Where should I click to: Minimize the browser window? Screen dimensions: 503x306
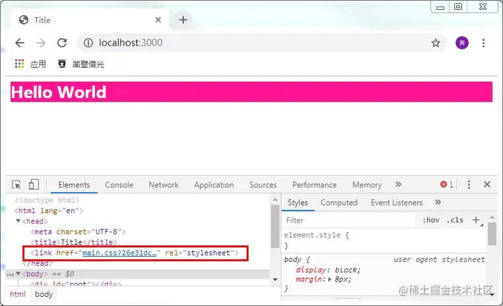coord(440,7)
